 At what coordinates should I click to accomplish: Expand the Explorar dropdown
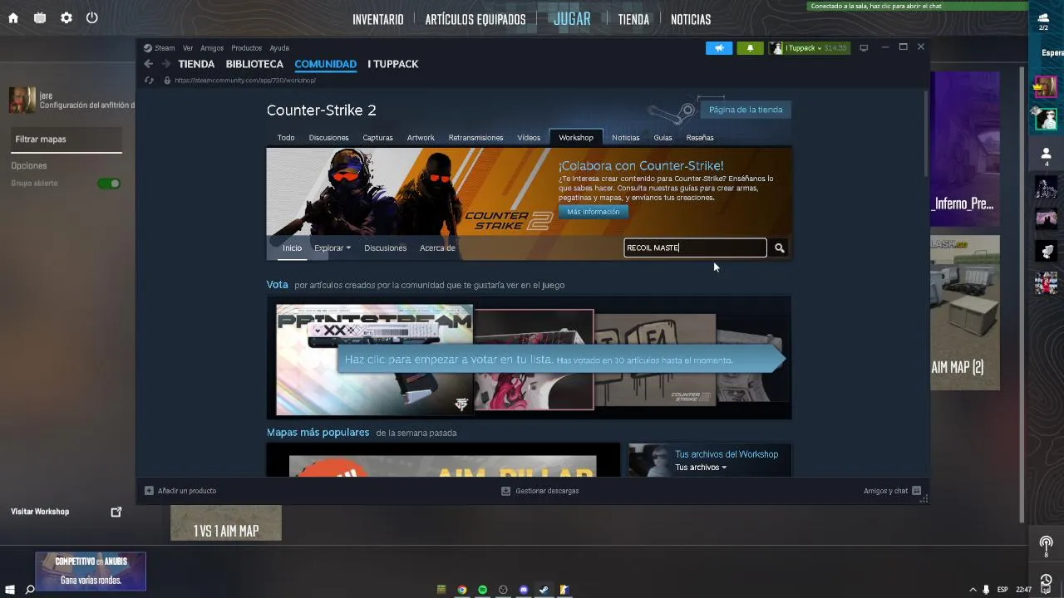click(332, 248)
